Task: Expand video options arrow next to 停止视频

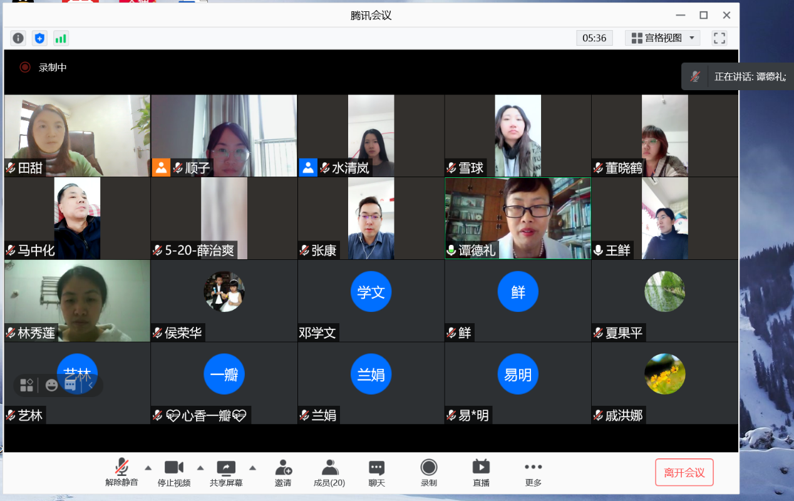Action: point(200,468)
